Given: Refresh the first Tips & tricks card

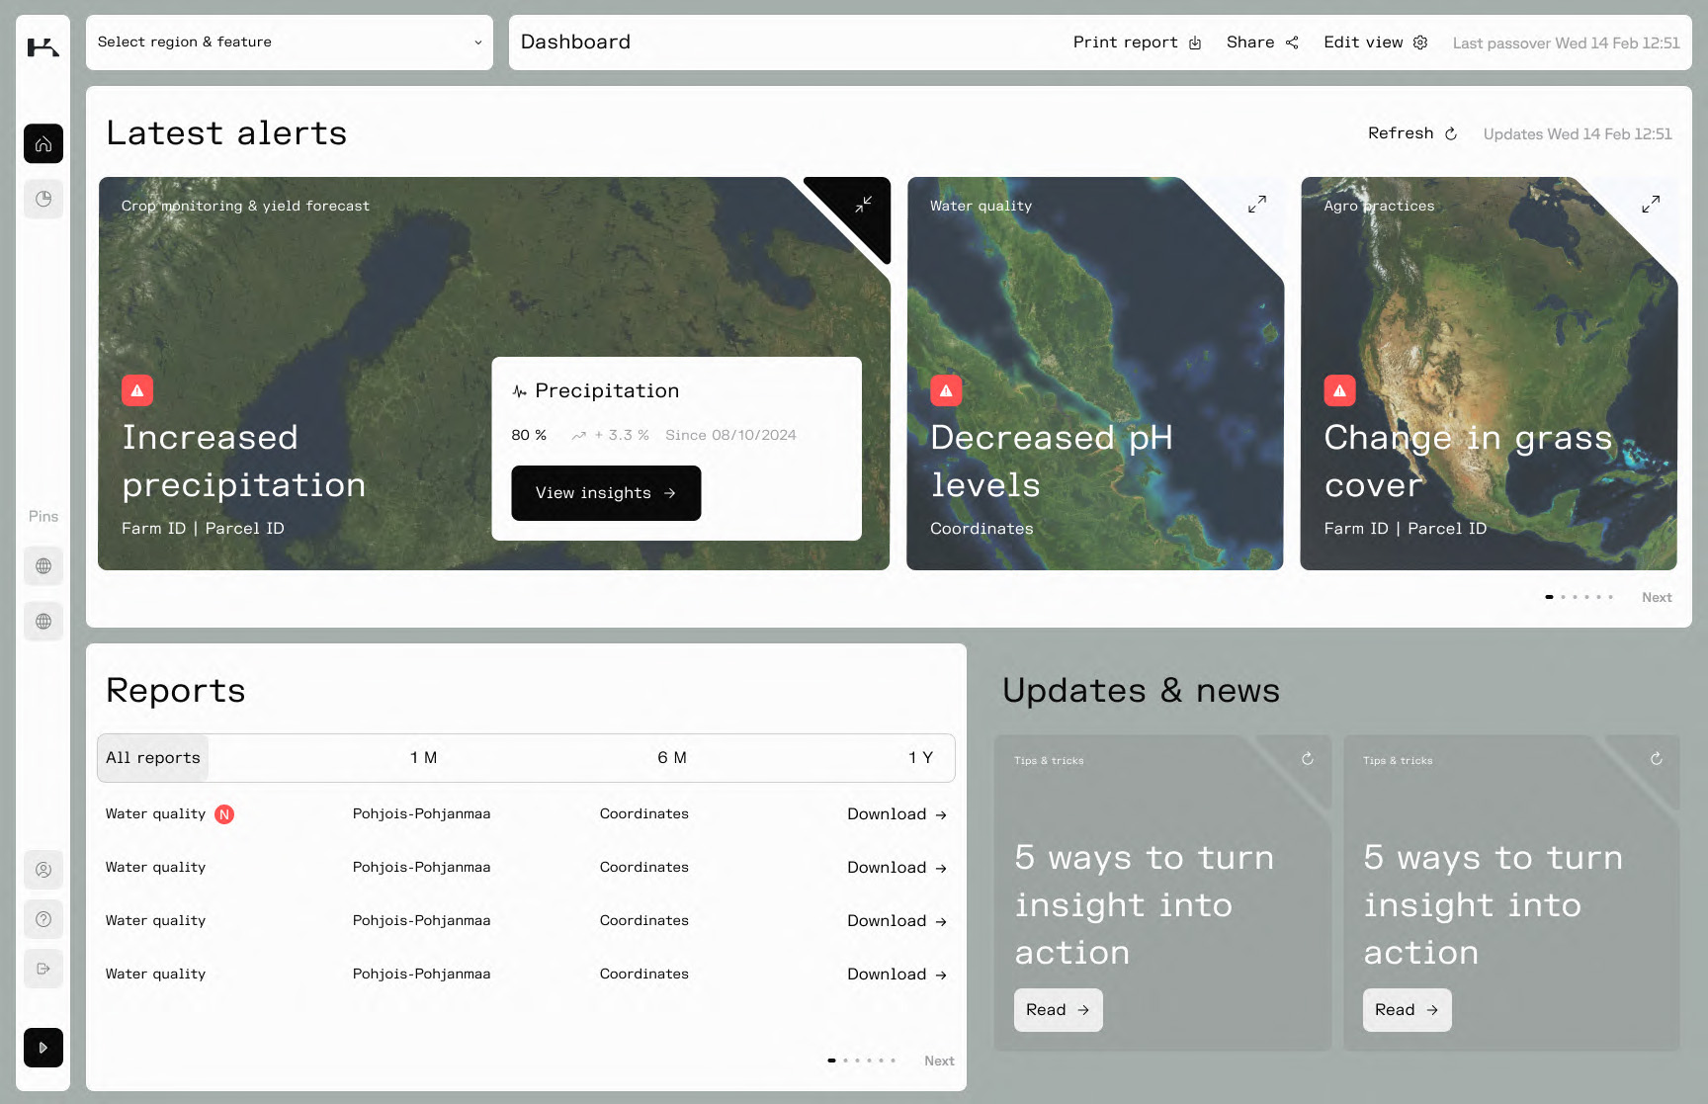Looking at the screenshot, I should [x=1307, y=759].
